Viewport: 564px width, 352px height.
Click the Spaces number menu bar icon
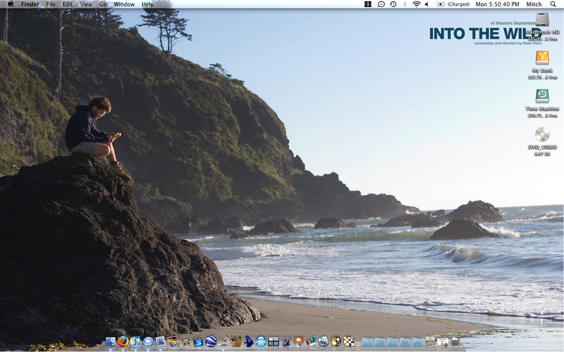367,4
